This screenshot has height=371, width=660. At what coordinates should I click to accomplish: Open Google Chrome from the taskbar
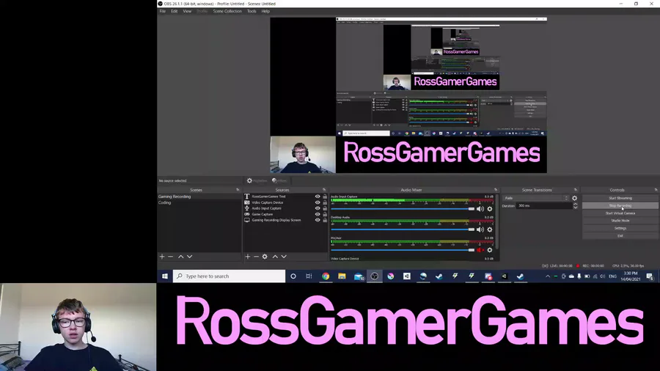pyautogui.click(x=326, y=276)
